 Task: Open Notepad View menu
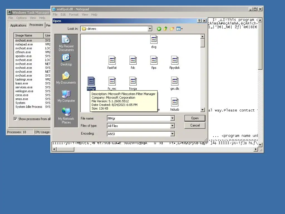(85, 14)
